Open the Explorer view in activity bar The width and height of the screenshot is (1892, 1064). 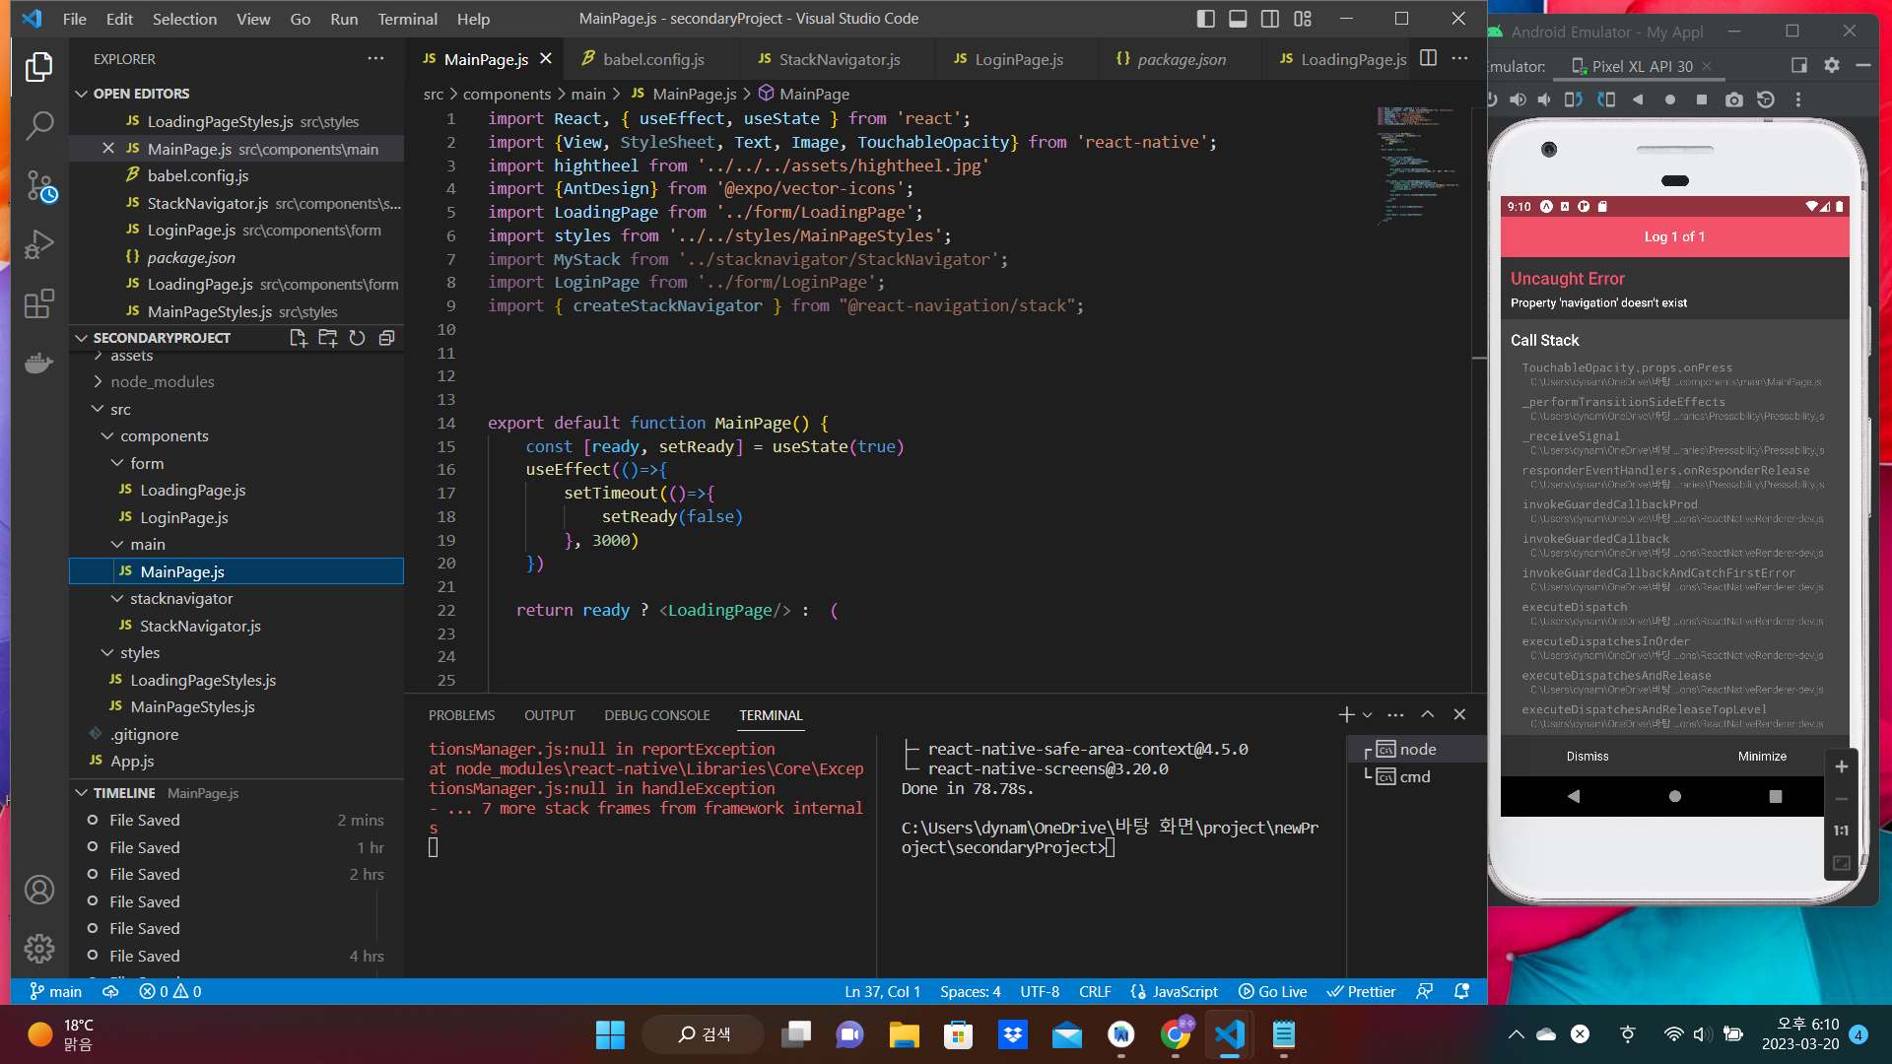(39, 67)
